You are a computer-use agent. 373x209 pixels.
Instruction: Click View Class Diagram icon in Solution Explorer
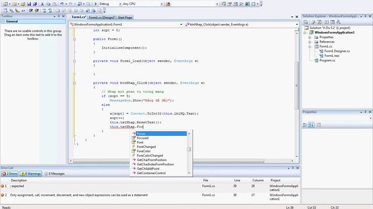click(x=339, y=22)
